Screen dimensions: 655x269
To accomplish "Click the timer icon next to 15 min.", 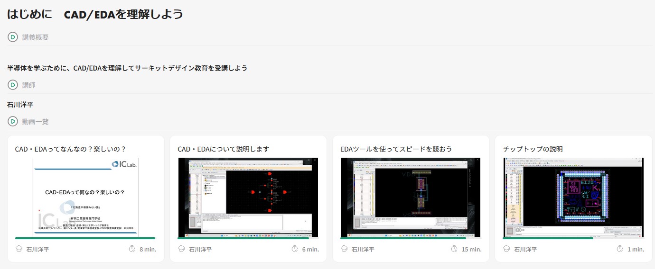I will coord(454,249).
